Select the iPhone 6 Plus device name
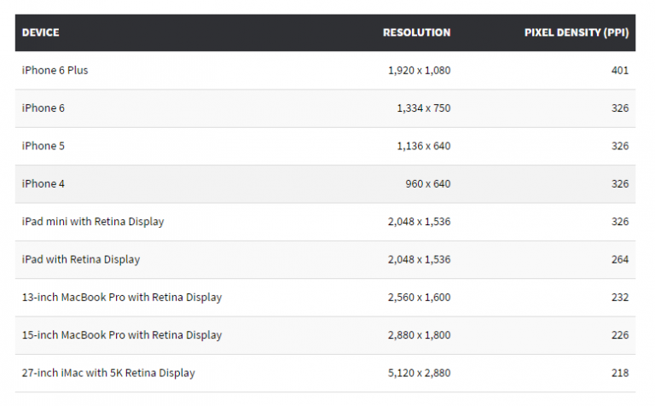655x406 pixels. coord(55,70)
